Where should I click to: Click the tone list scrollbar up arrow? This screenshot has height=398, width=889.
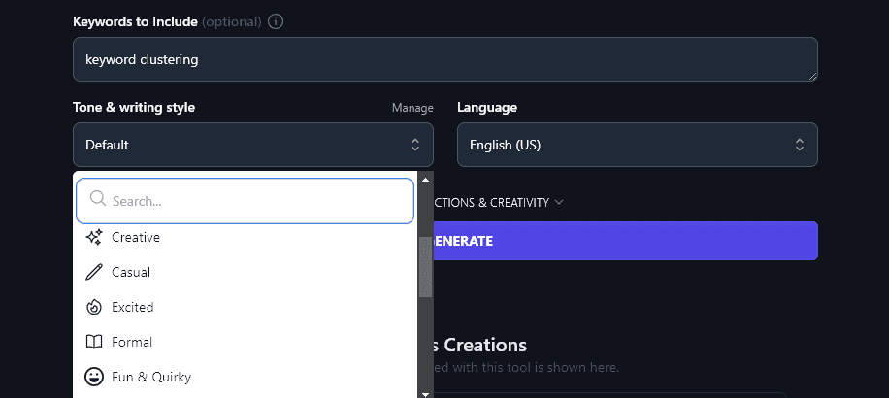tap(425, 179)
